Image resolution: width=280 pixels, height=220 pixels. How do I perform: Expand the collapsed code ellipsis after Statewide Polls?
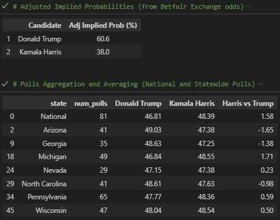click(260, 84)
